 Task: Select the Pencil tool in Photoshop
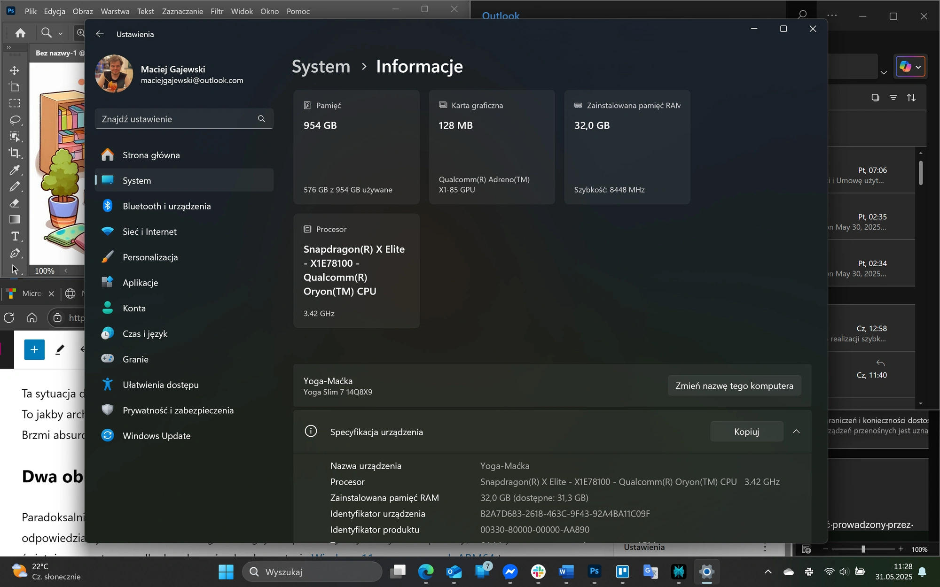tap(15, 186)
